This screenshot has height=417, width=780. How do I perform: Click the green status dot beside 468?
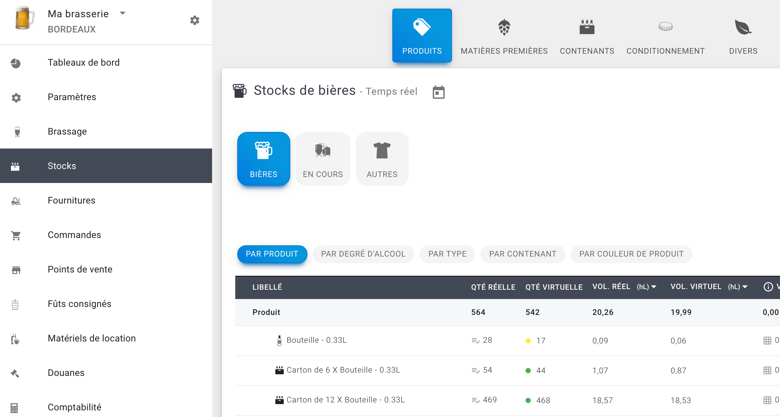[x=528, y=400]
